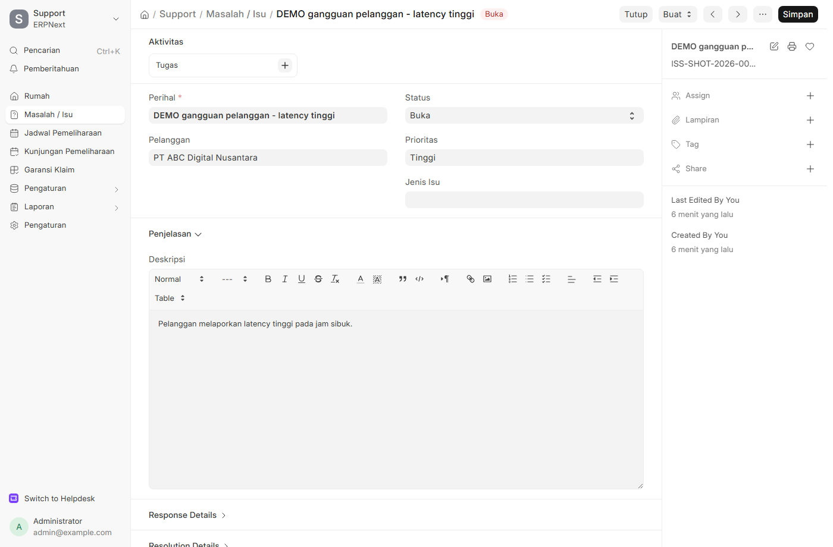Insert a code block in description
Image resolution: width=833 pixels, height=547 pixels.
pyautogui.click(x=419, y=279)
